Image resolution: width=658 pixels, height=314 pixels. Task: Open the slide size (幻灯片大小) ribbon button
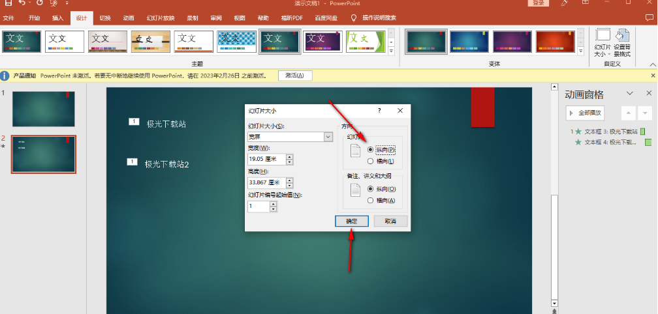tap(603, 43)
